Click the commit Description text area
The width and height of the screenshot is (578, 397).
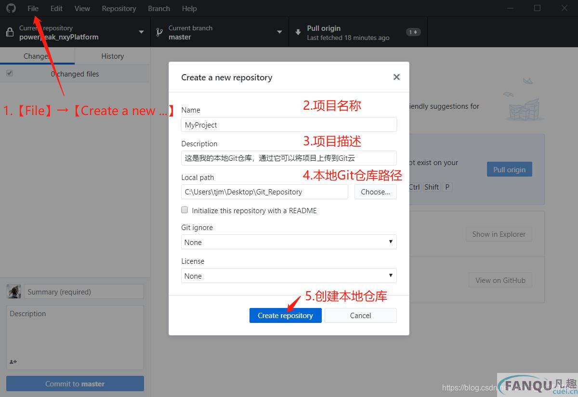coord(75,332)
